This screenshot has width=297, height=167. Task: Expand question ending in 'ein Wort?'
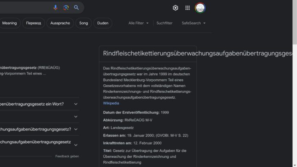(39, 104)
